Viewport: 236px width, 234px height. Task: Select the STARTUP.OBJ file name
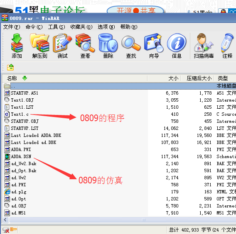(x=25, y=121)
